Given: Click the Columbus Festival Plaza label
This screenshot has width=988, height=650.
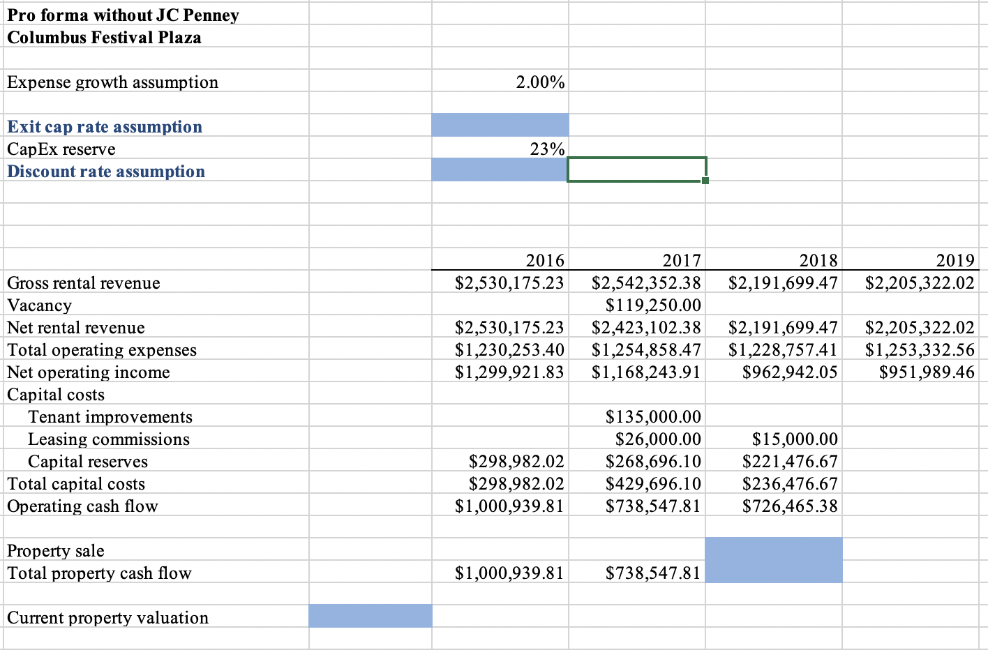Looking at the screenshot, I should [103, 37].
